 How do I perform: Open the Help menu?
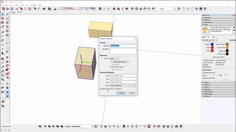pyautogui.click(x=39, y=5)
